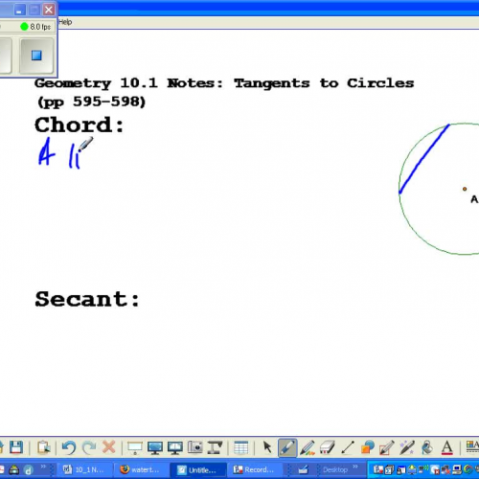Choose the Text tool letter A

pyautogui.click(x=447, y=447)
